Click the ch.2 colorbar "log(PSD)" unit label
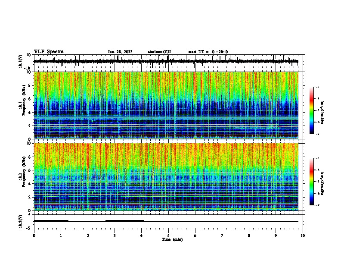 tap(322, 183)
